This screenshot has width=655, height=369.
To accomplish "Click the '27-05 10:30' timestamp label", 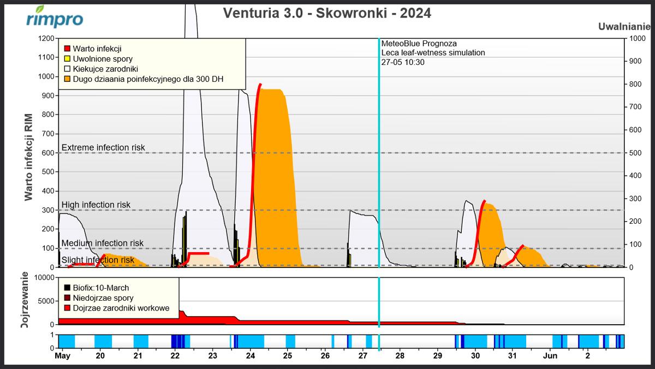I will click(x=403, y=62).
